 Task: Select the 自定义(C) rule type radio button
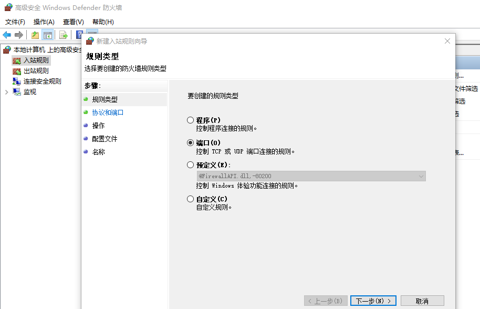(191, 199)
